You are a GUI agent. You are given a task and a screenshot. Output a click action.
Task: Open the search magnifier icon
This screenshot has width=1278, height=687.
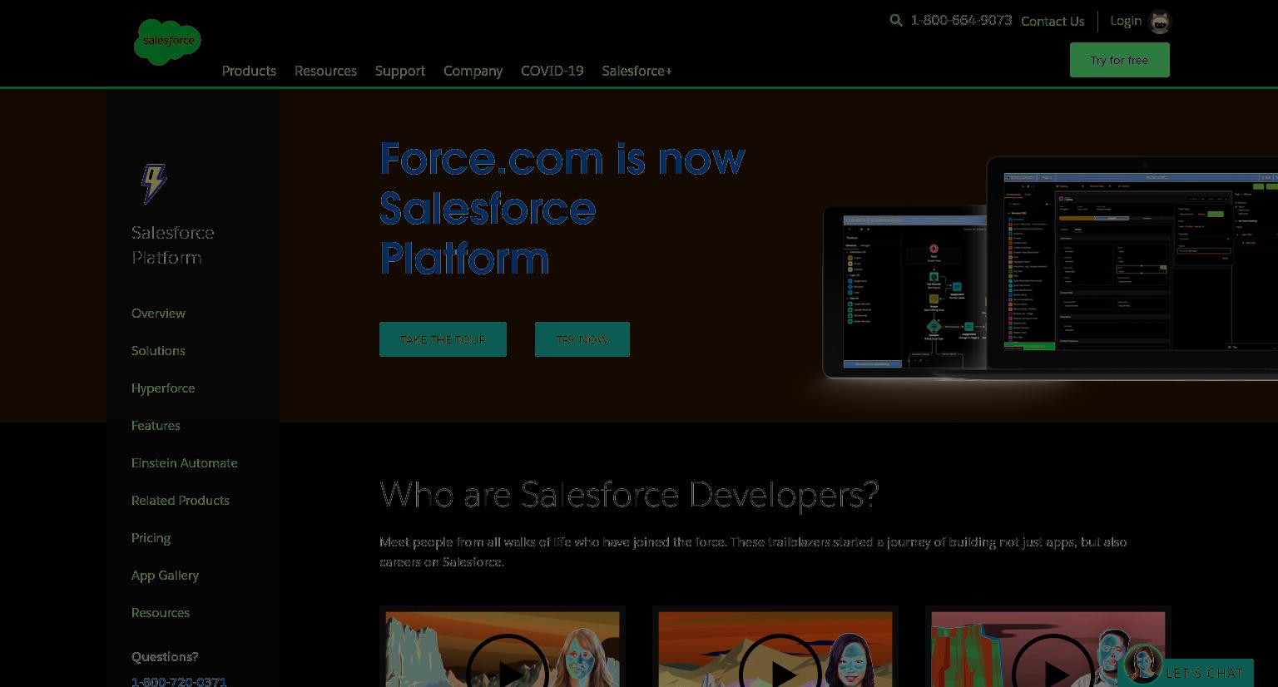(x=896, y=21)
